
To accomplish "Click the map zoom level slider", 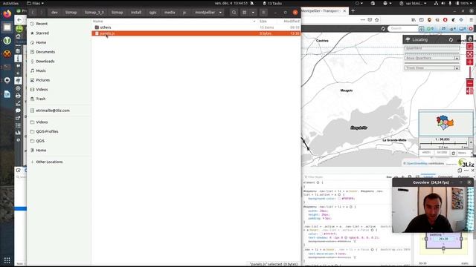I will coord(469,73).
